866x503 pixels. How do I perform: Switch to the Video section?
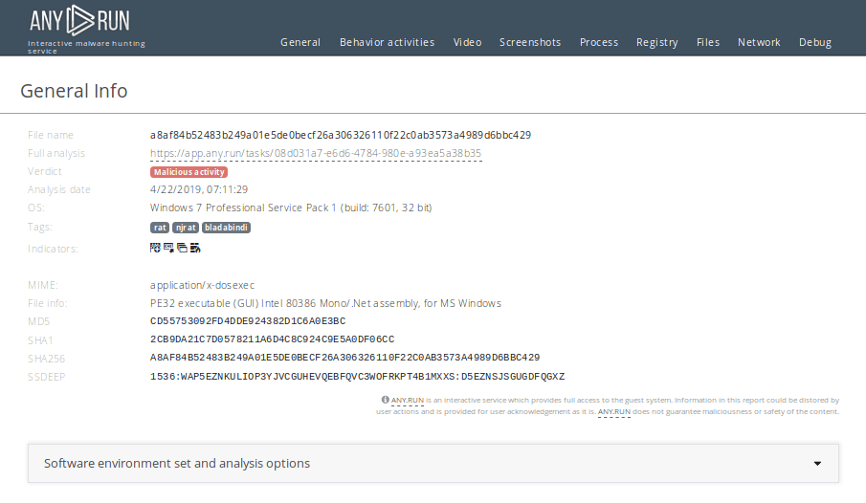pyautogui.click(x=467, y=42)
